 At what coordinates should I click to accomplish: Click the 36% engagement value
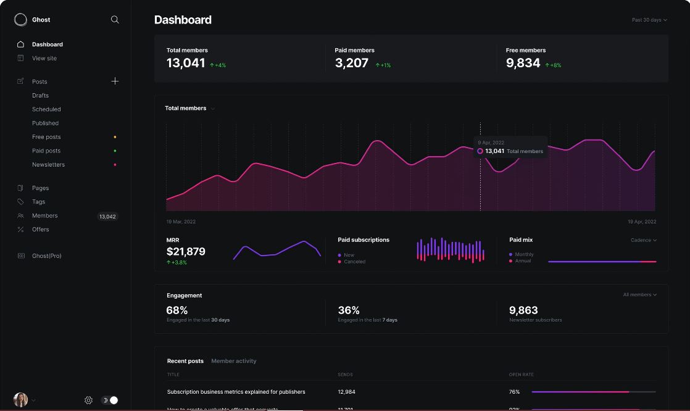click(x=349, y=310)
